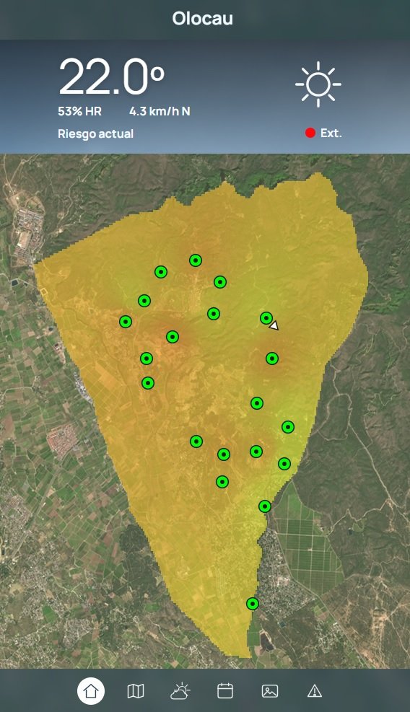Tap the 4.3 km/h N wind value

click(160, 111)
